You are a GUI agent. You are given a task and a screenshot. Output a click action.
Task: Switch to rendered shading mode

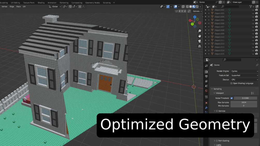(x=197, y=7)
